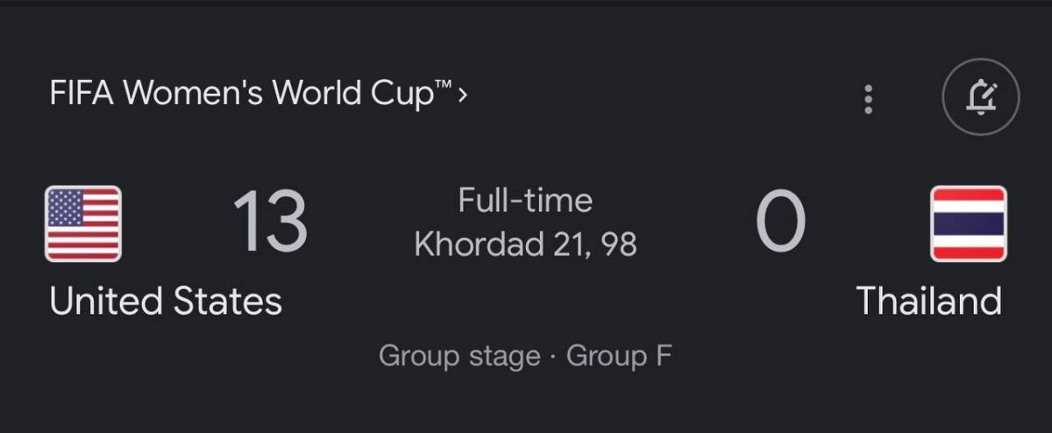Click the United States score of 13

(270, 223)
